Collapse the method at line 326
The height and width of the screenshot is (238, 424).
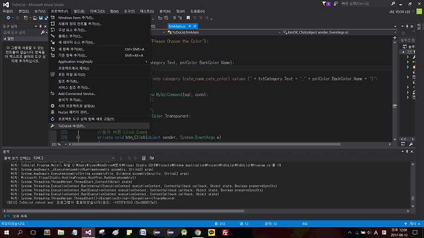(78, 137)
